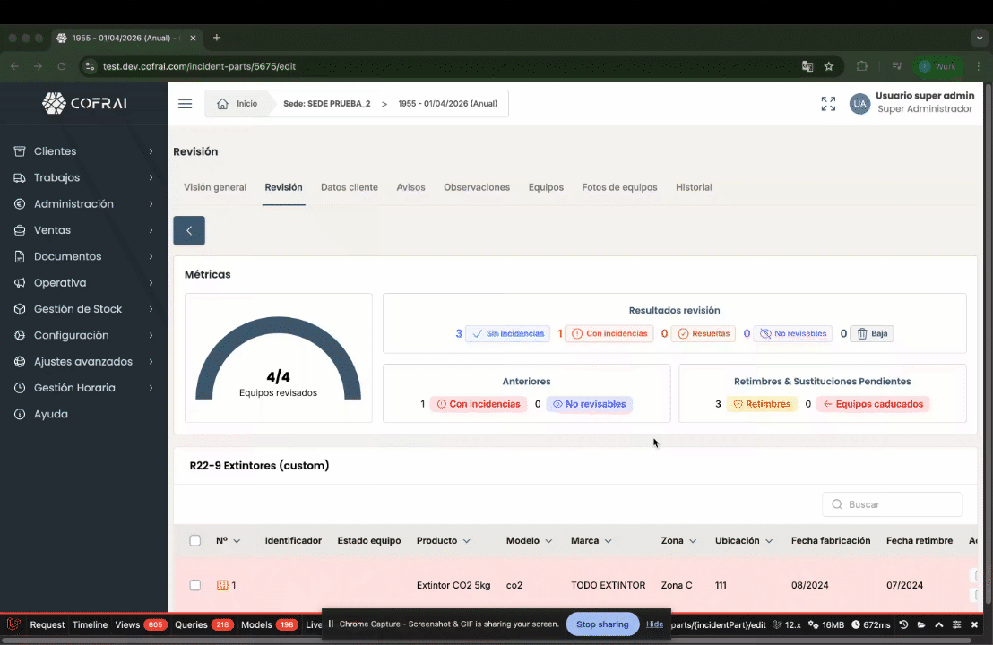The width and height of the screenshot is (993, 645).
Task: Check the checkbox for row 1
Action: [x=195, y=585]
